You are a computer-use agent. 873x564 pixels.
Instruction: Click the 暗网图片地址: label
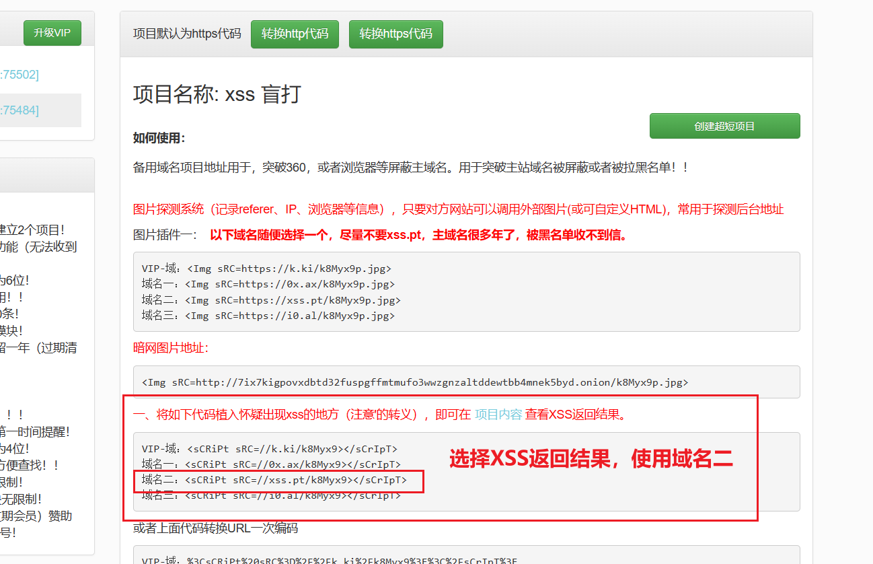click(171, 348)
